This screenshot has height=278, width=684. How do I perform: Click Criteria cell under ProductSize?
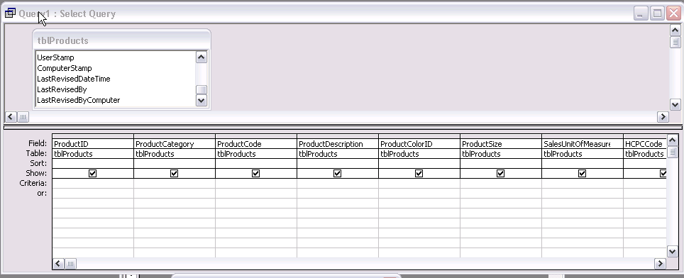click(501, 184)
